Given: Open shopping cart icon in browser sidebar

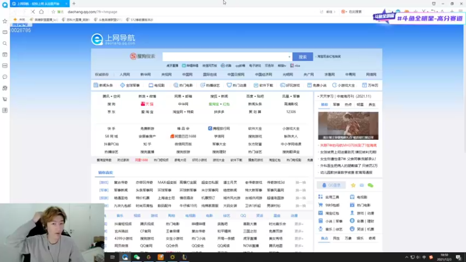Looking at the screenshot, I should [x=5, y=99].
